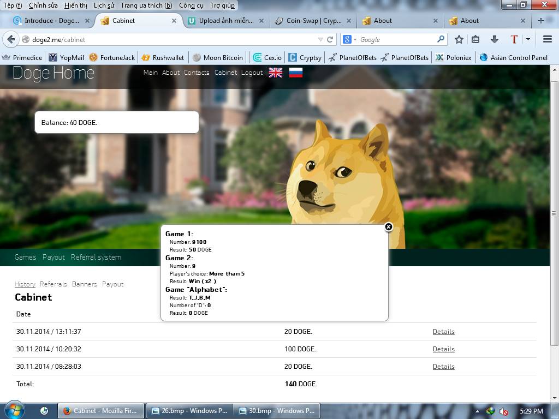Click in the URL address bar
559x419 pixels.
click(x=171, y=39)
